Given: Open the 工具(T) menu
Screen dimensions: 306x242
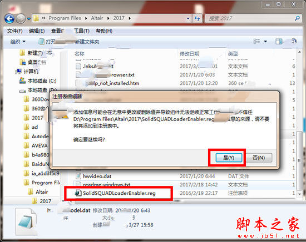Looking at the screenshot, I should tap(82, 31).
